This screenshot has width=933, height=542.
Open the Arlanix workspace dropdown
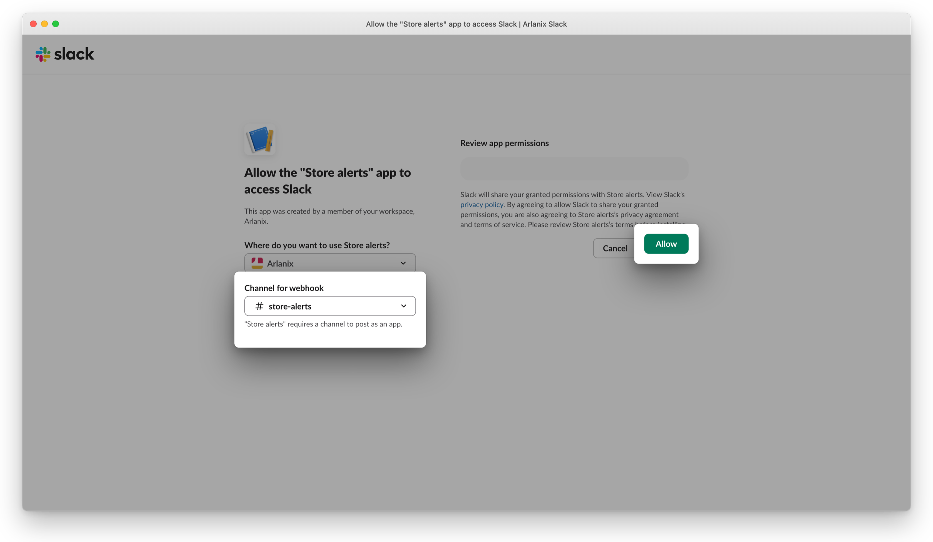(330, 263)
